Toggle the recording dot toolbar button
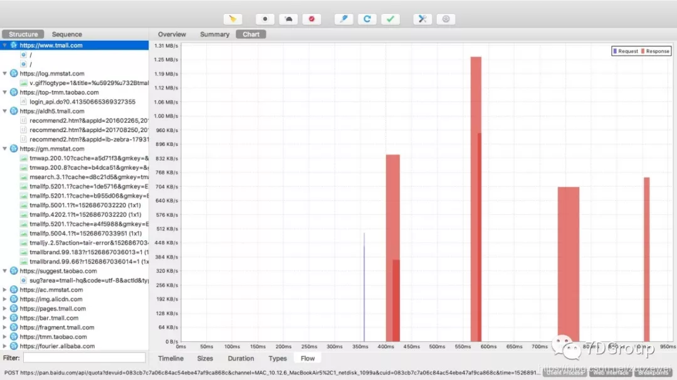677x380 pixels. click(265, 19)
